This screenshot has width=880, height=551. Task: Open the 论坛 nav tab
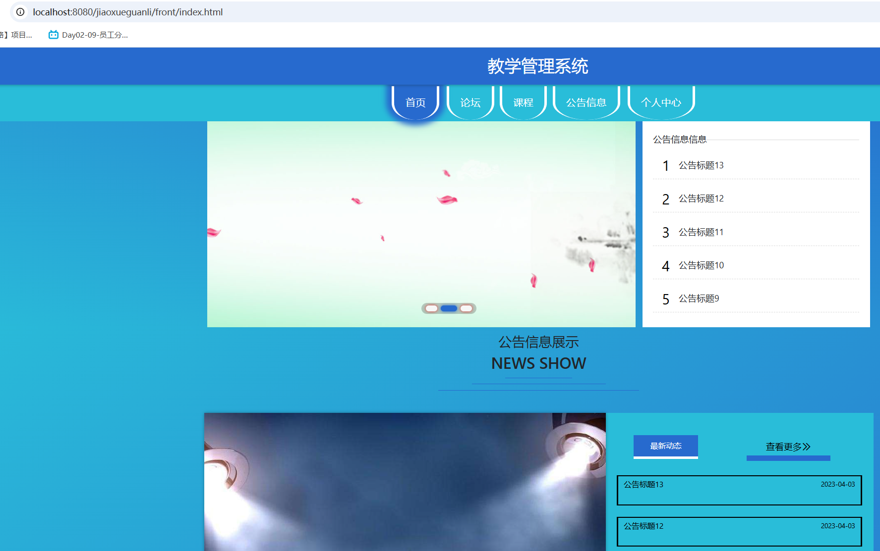(x=470, y=102)
